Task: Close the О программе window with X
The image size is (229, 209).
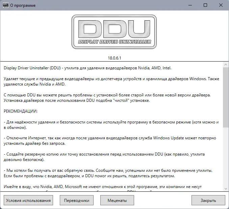Action: tap(221, 5)
